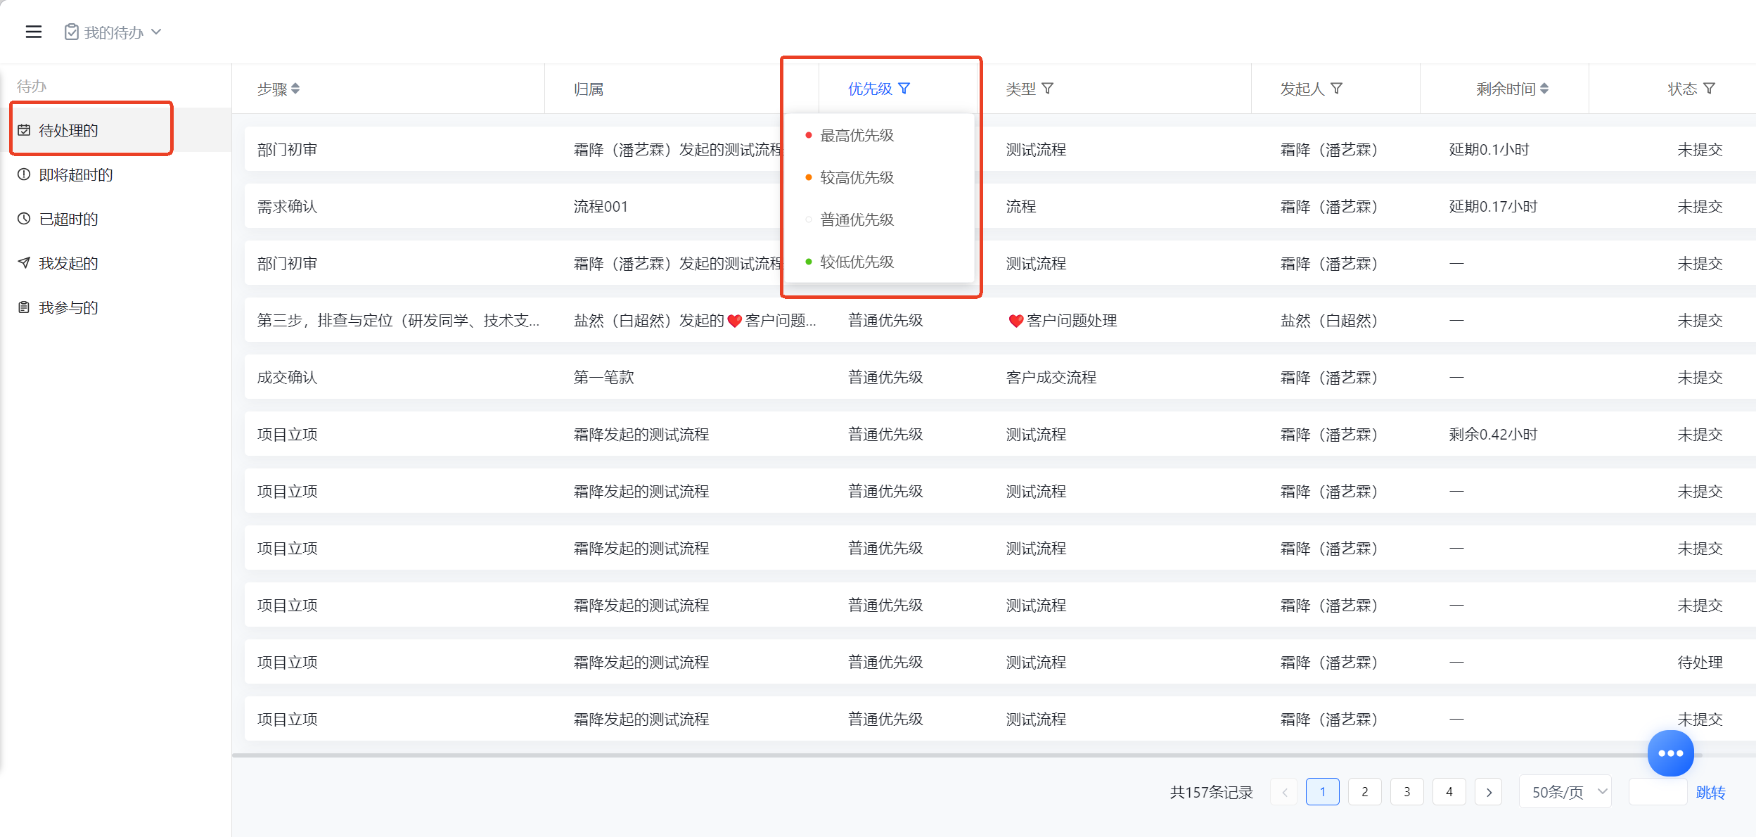Click 客户成交流程 type cell
The image size is (1756, 837).
1051,377
